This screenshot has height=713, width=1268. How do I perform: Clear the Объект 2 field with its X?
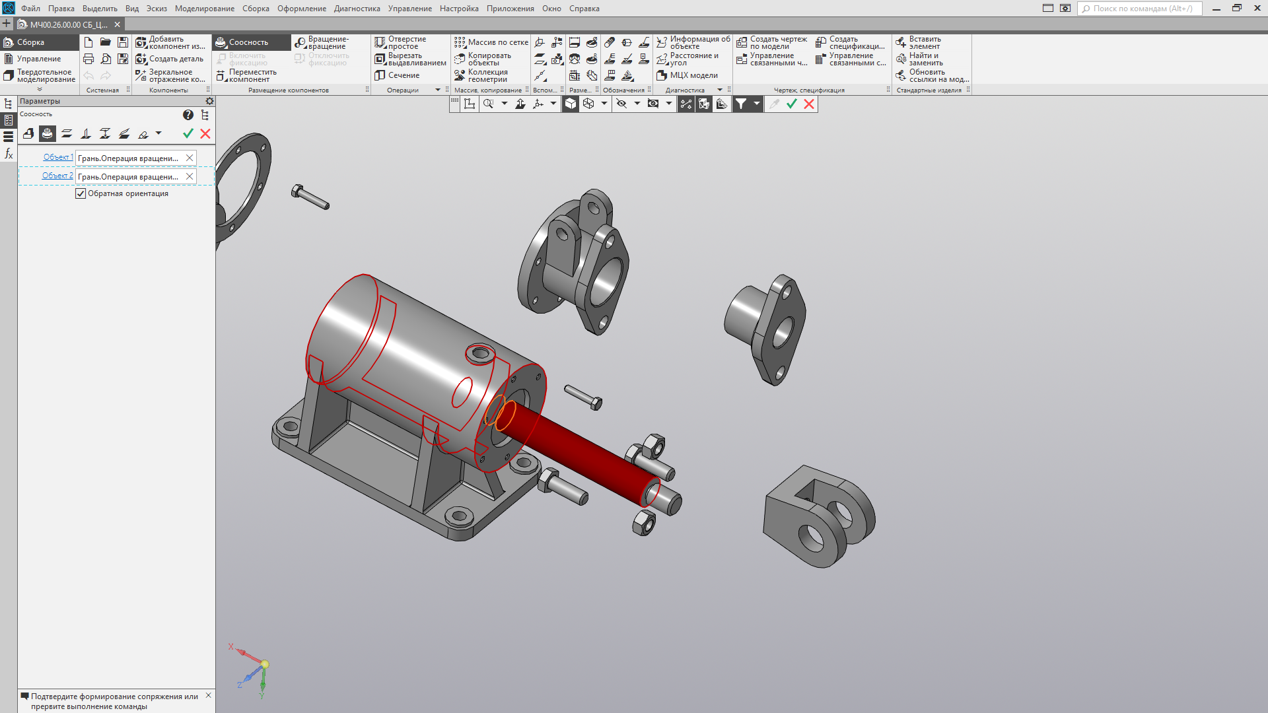pos(190,176)
